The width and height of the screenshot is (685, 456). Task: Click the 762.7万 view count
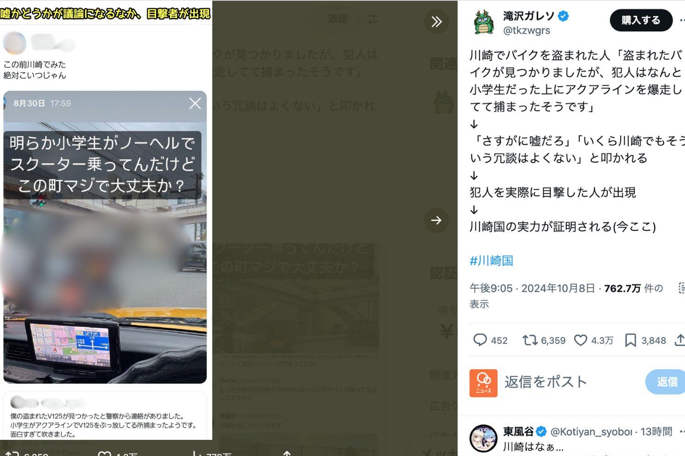622,288
